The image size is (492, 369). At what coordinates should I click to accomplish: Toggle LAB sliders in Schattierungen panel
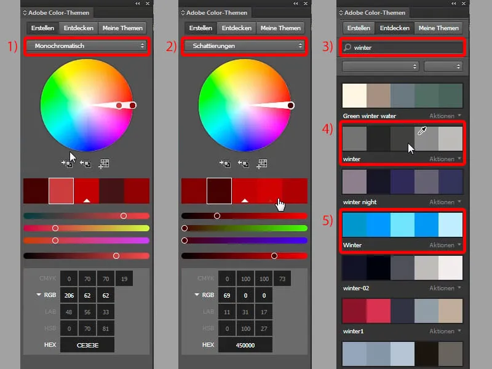coord(208,312)
